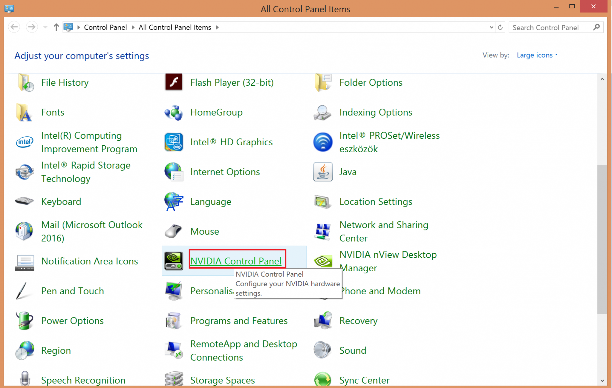Image resolution: width=612 pixels, height=388 pixels.
Task: Open the Power Options battery icon
Action: (x=25, y=321)
